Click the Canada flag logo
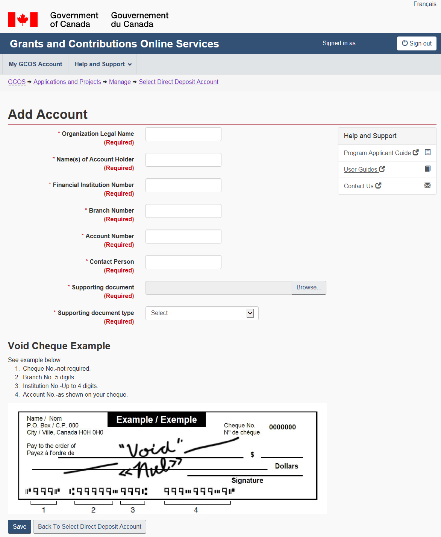The width and height of the screenshot is (441, 537). [23, 20]
